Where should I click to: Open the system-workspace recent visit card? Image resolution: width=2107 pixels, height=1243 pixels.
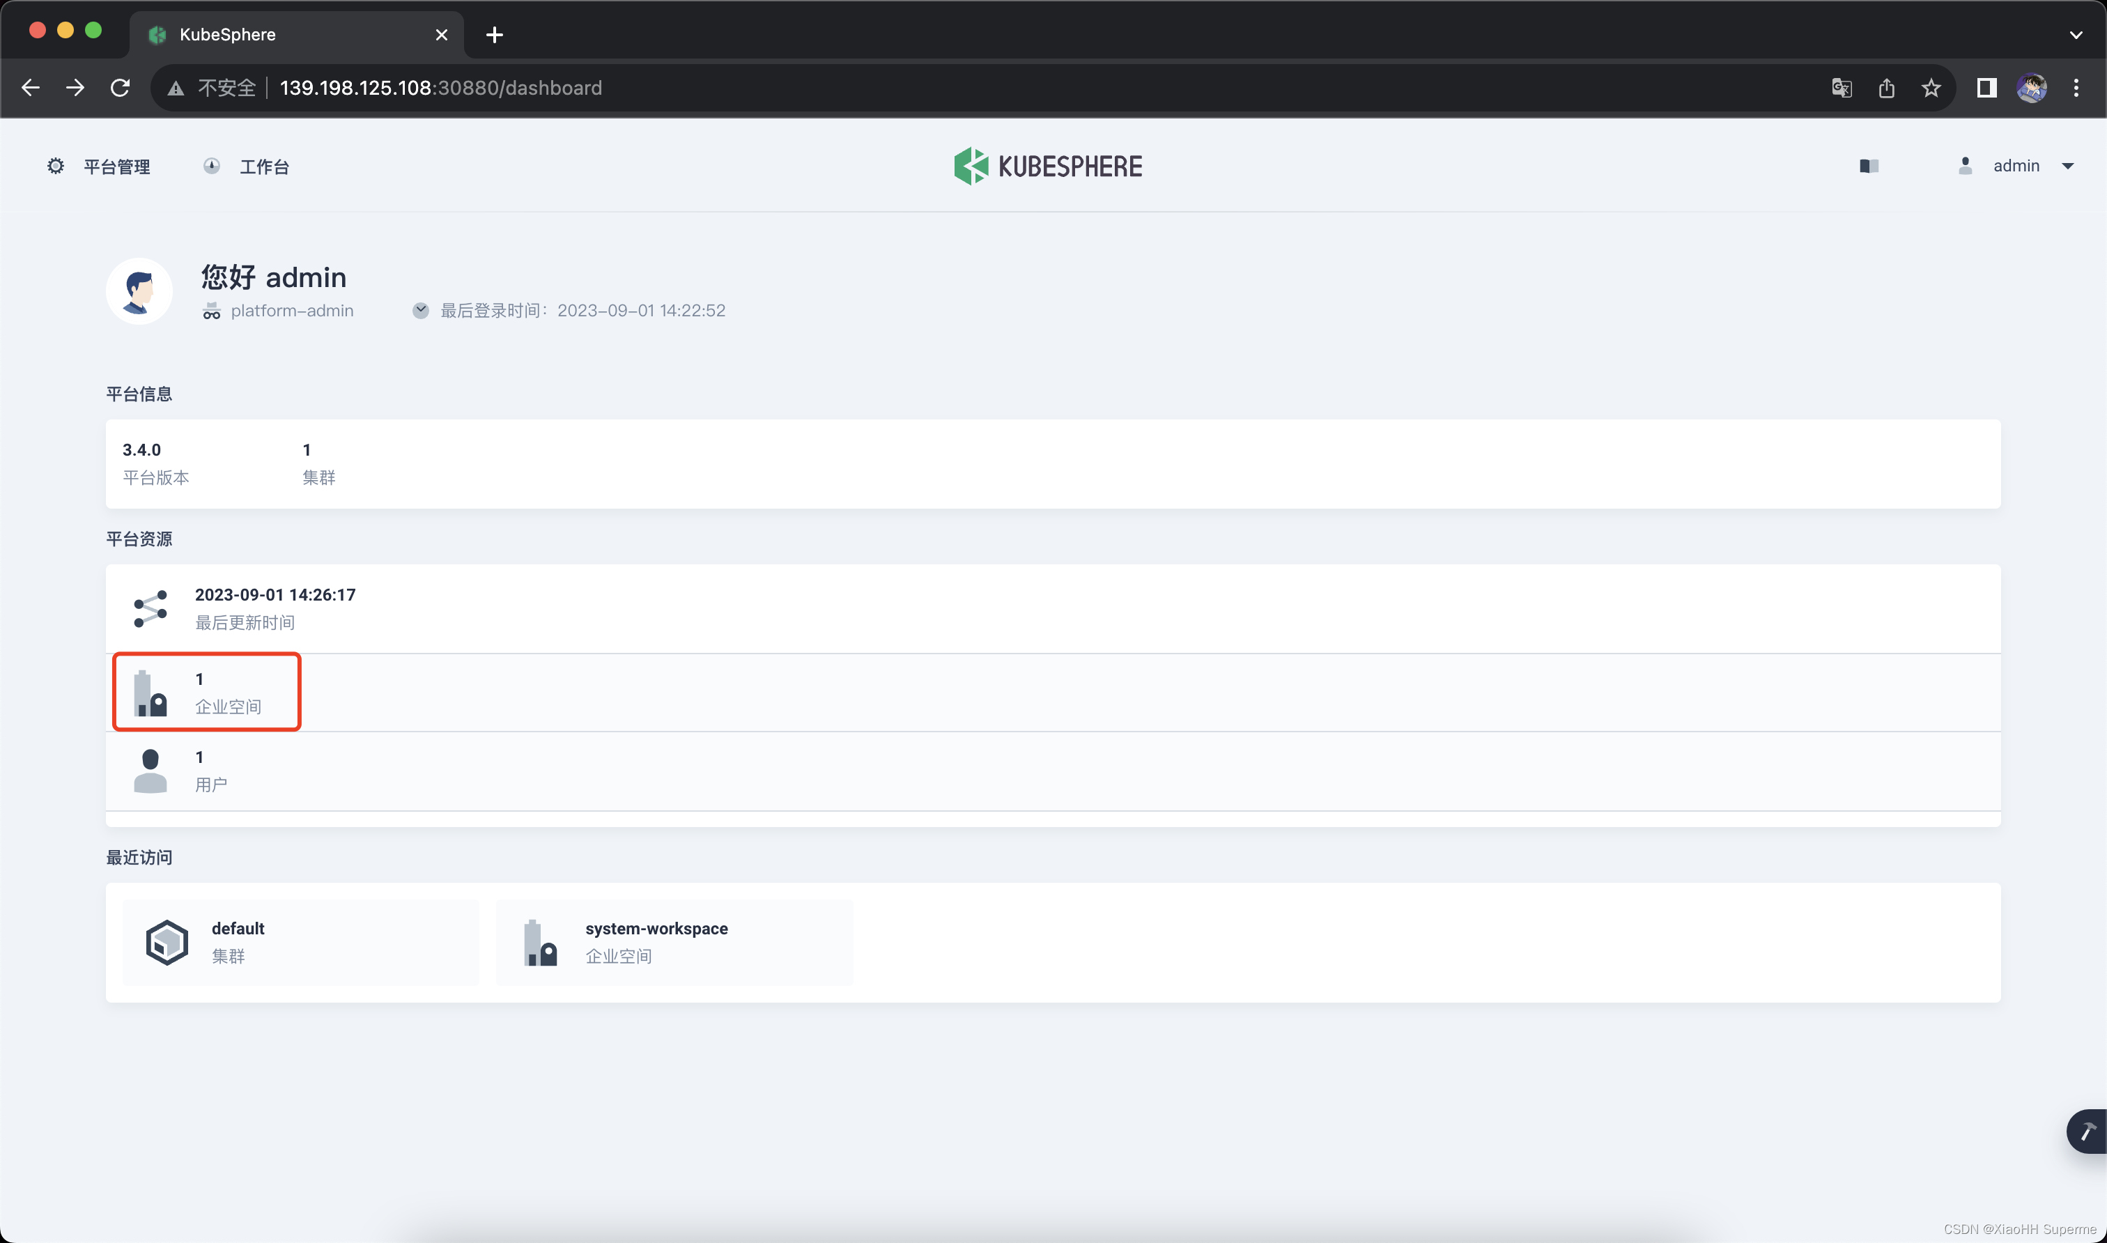674,942
